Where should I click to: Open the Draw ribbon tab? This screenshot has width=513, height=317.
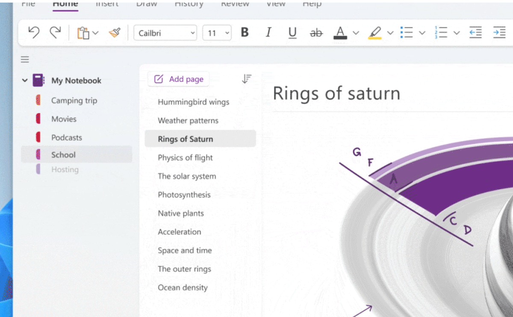click(147, 4)
